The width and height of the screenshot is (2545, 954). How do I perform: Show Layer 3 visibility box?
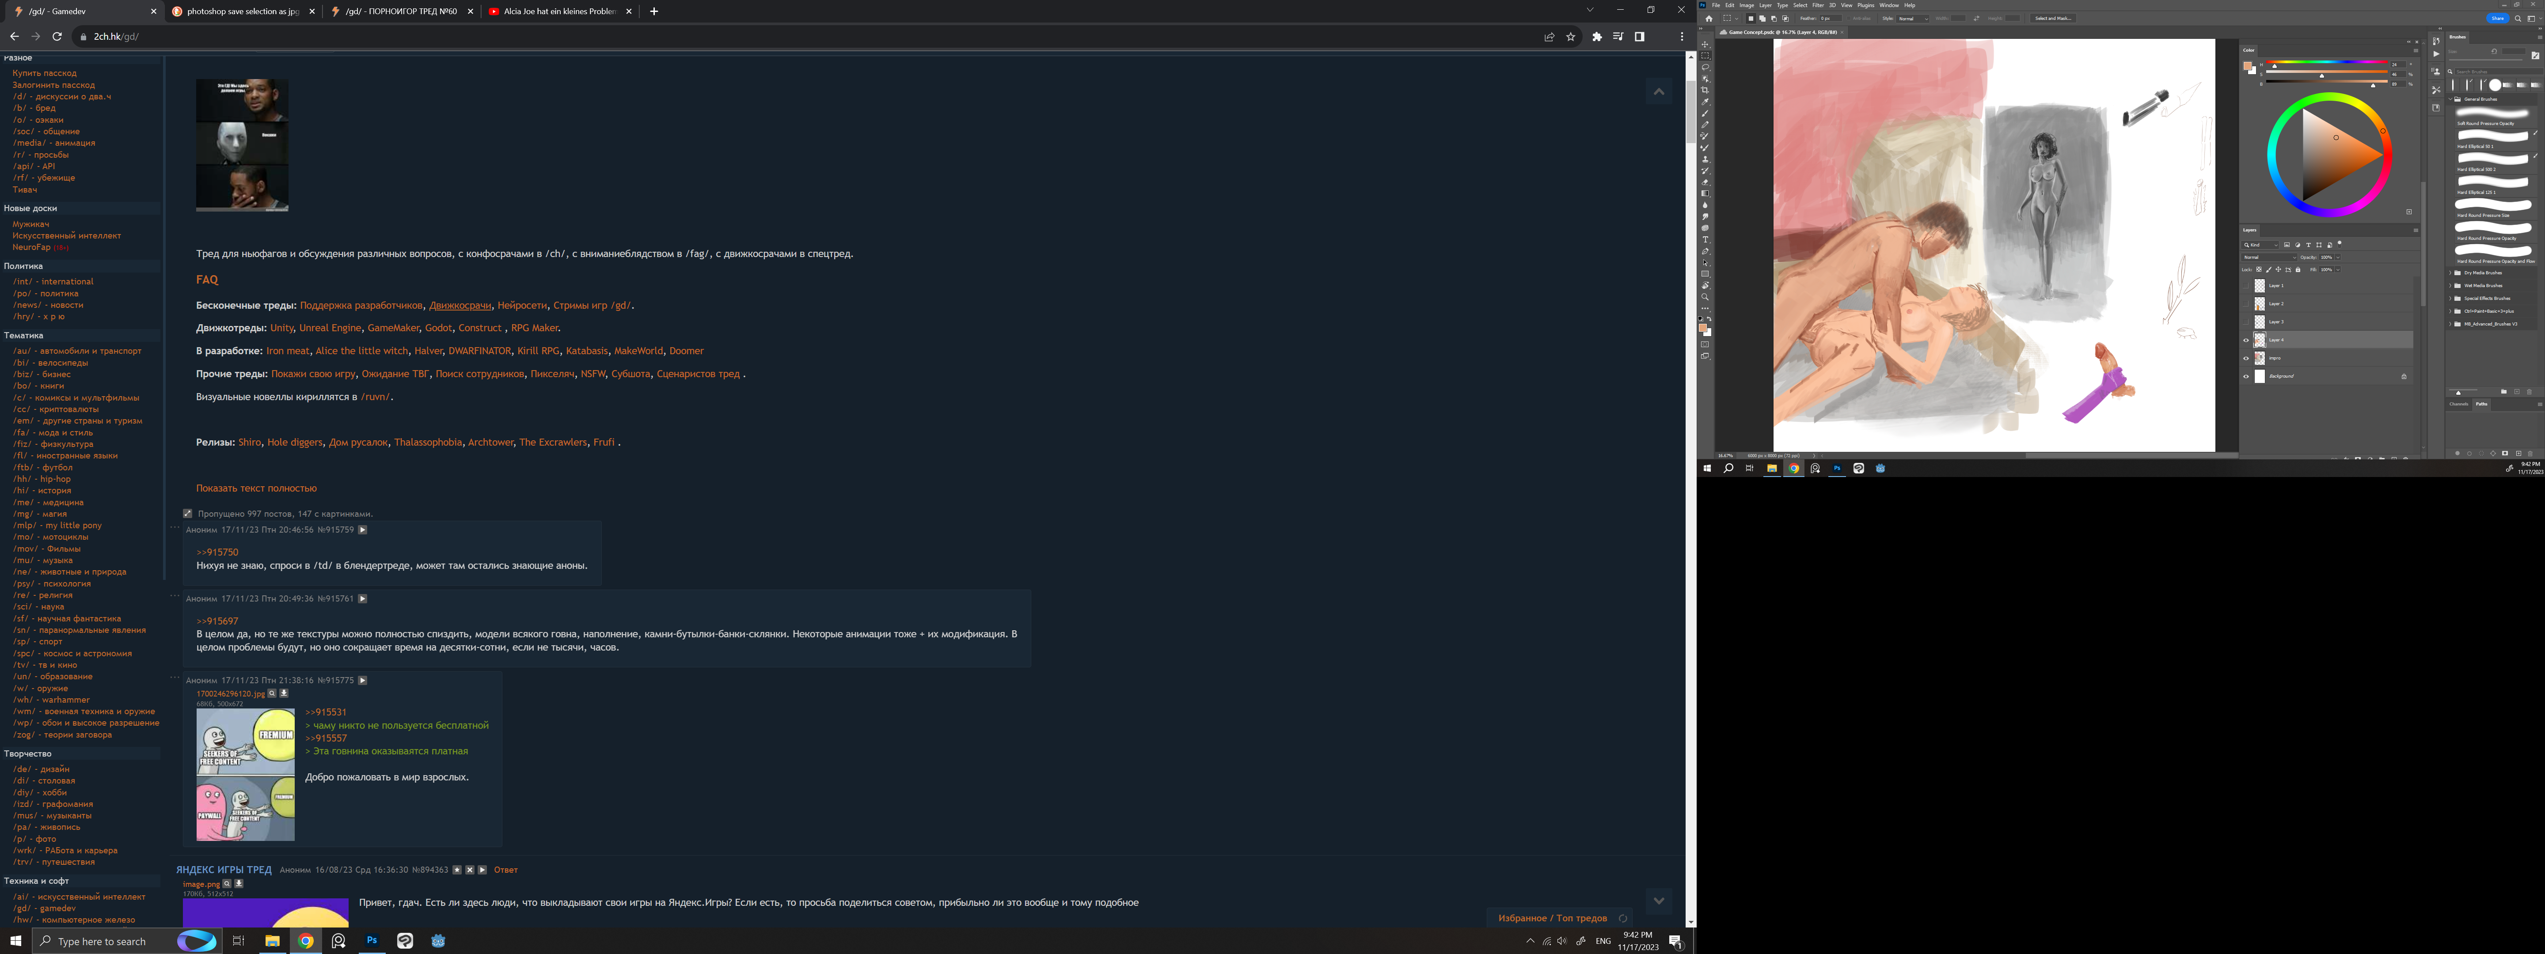pos(2245,322)
